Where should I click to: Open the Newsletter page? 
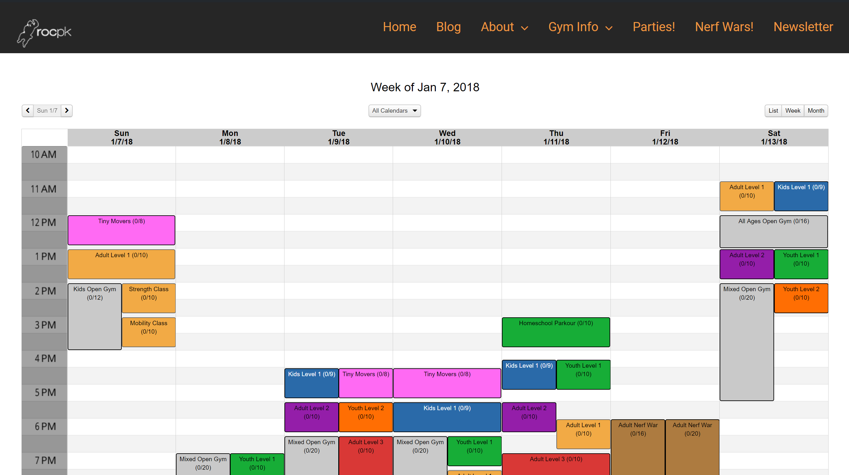tap(803, 27)
